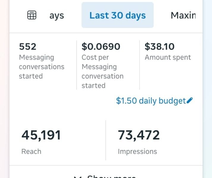This screenshot has width=212, height=178.
Task: Click Cost per Messaging conversation started label
Action: [x=102, y=71]
